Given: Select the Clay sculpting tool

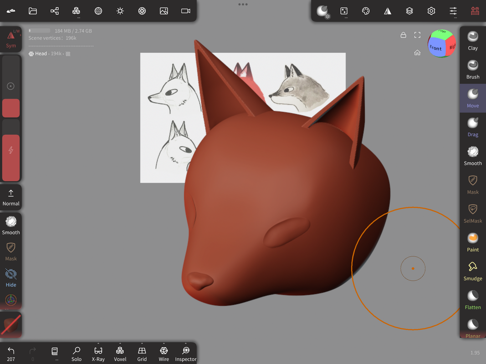Looking at the screenshot, I should click(x=473, y=40).
